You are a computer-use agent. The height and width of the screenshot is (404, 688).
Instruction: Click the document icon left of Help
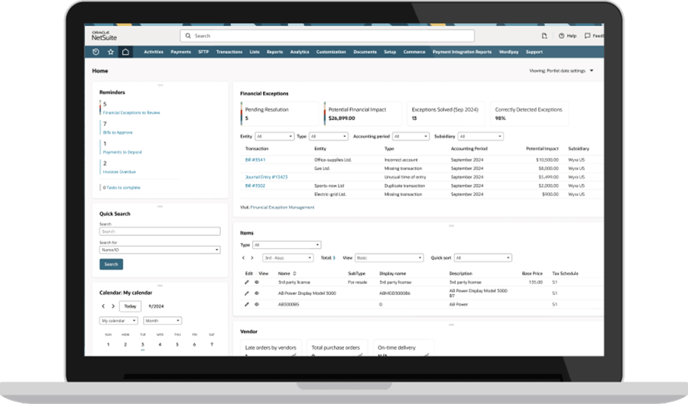544,36
